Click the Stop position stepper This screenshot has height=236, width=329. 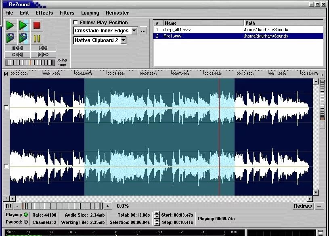157,222
